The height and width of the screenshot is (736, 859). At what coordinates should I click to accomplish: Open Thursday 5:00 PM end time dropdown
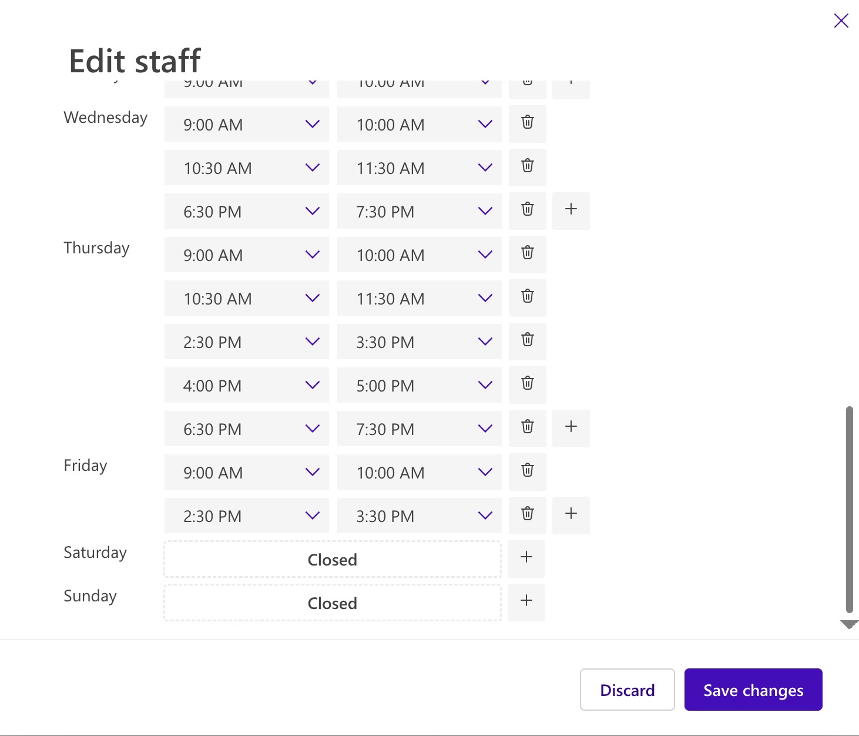tap(420, 385)
